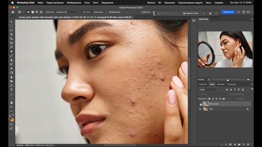Select 'New selection' mode button
Image resolution: width=262 pixels, height=147 pixels.
(x=28, y=12)
